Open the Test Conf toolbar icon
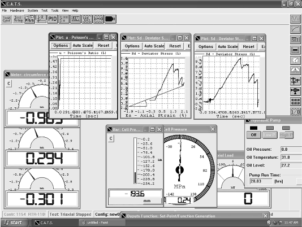Screen dimensions: 302x227 [7, 19]
